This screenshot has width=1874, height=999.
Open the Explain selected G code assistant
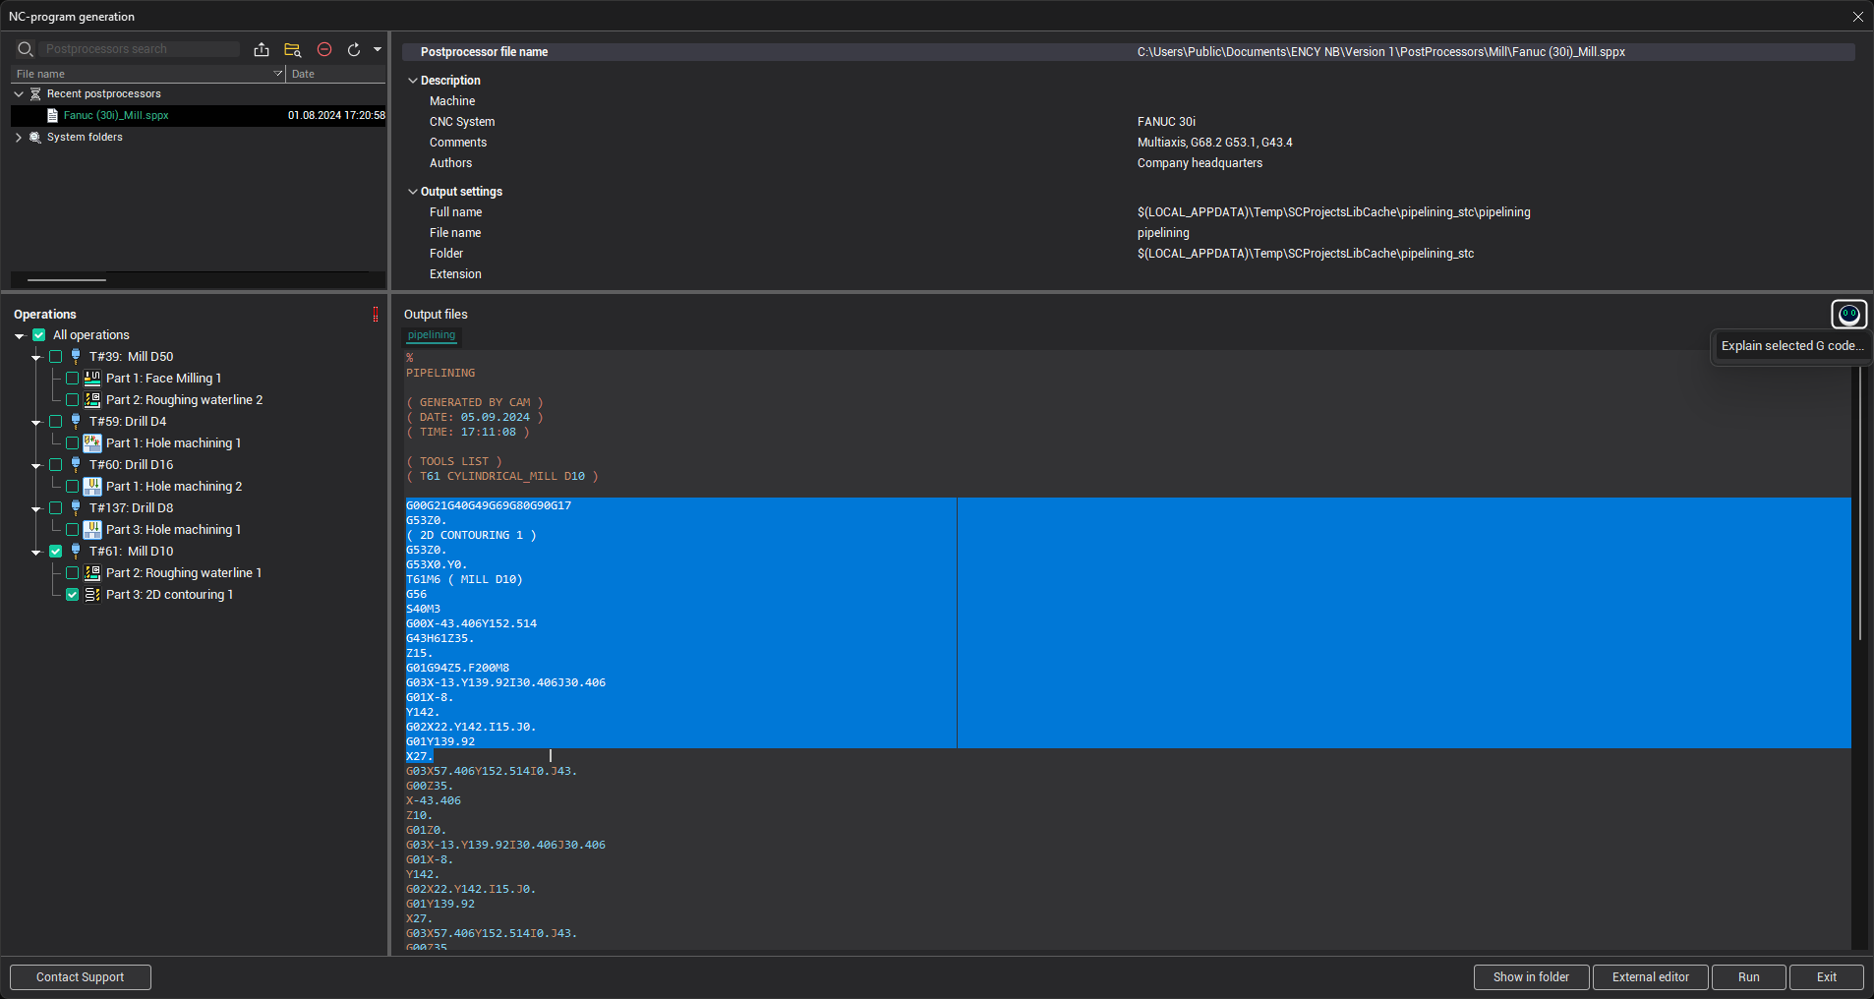coord(1848,315)
